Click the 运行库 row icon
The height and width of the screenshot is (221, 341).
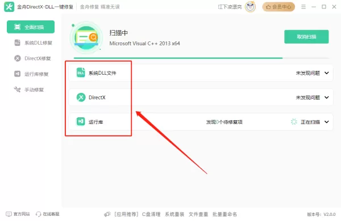(x=81, y=122)
